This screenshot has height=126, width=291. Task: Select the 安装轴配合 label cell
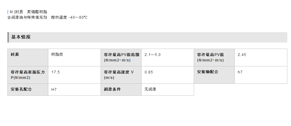click(x=214, y=75)
